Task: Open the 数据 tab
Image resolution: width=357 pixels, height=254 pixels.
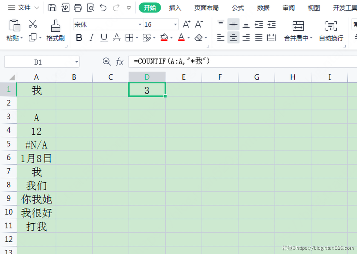Action: [263, 8]
